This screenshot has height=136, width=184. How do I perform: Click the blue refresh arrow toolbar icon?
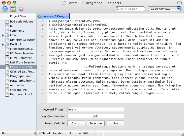pos(5,9)
